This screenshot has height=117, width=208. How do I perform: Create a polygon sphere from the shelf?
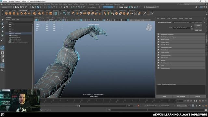6,13
